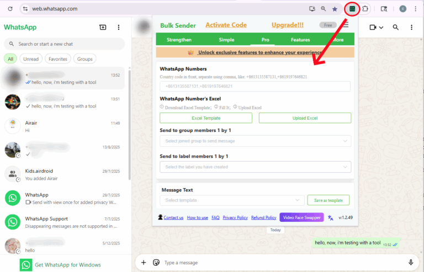The height and width of the screenshot is (272, 424).
Task: Start a new chat in WhatsApp
Action: tap(103, 27)
